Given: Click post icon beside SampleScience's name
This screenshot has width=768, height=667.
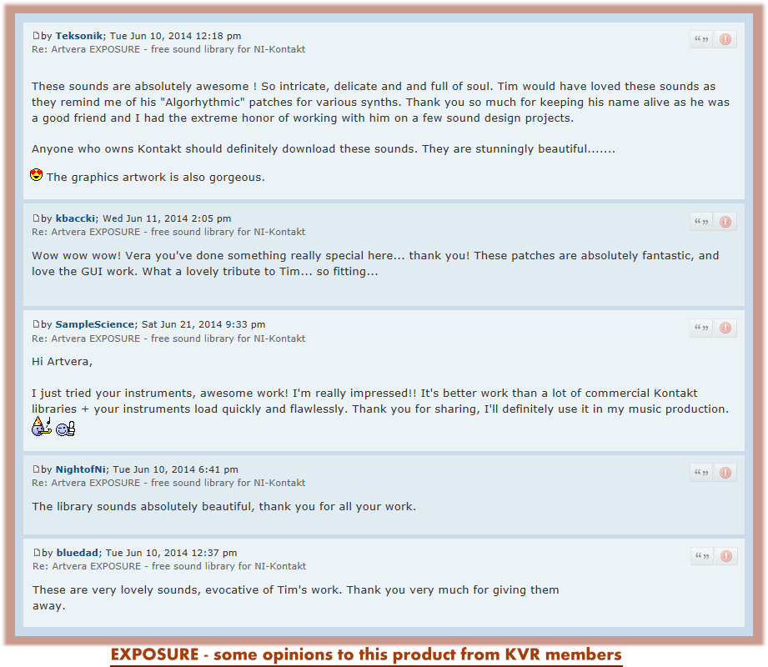Looking at the screenshot, I should pos(36,323).
